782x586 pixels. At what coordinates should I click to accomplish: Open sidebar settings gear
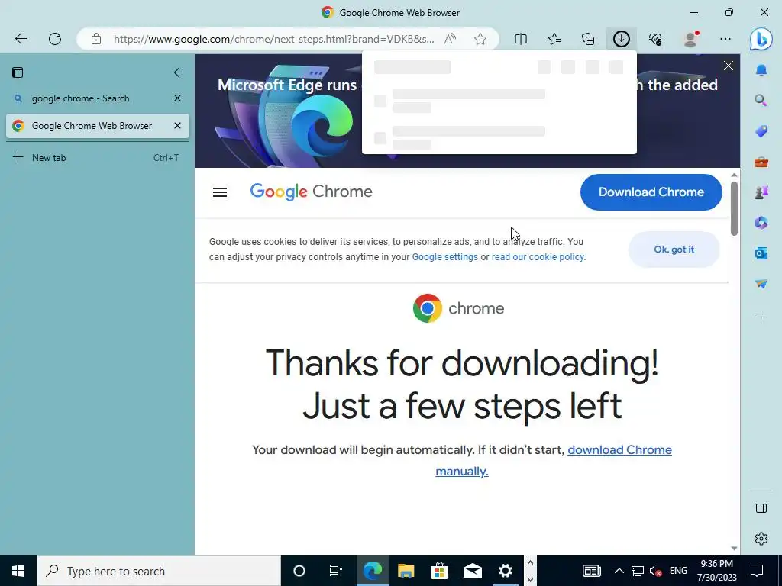click(x=761, y=539)
